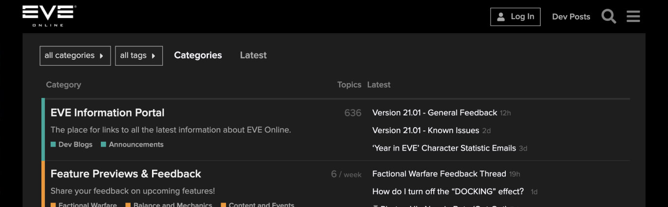This screenshot has width=668, height=207.
Task: Click the 2d timestamp for Known Issues
Action: coord(486,131)
